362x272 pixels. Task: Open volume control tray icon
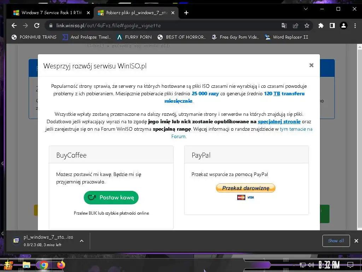pyautogui.click(x=311, y=265)
